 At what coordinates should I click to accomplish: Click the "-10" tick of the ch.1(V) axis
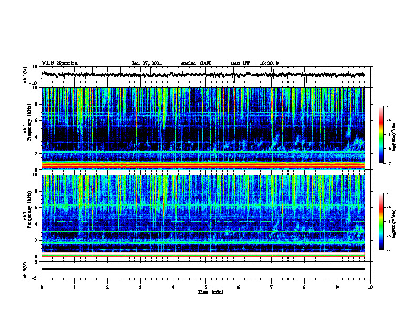point(34,83)
